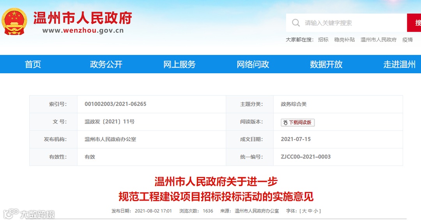Click the red article title heading
The height and width of the screenshot is (222, 421).
[216, 189]
